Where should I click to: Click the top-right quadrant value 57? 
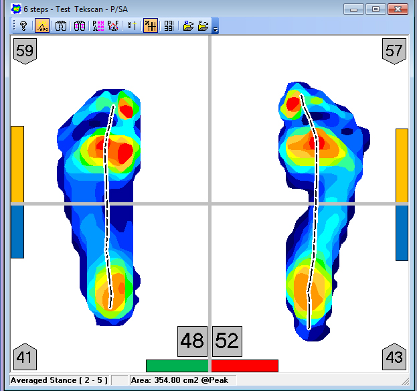click(x=394, y=50)
